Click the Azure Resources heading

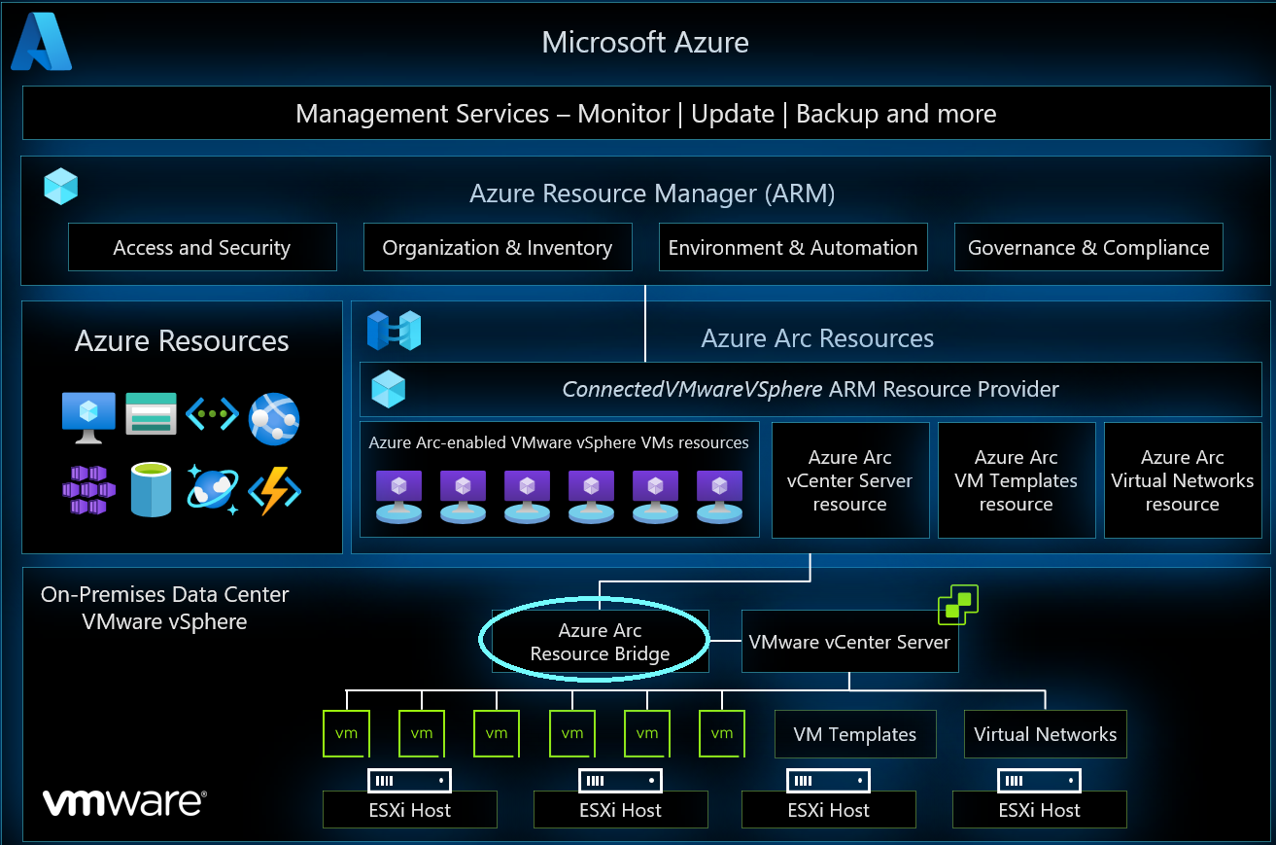(182, 341)
